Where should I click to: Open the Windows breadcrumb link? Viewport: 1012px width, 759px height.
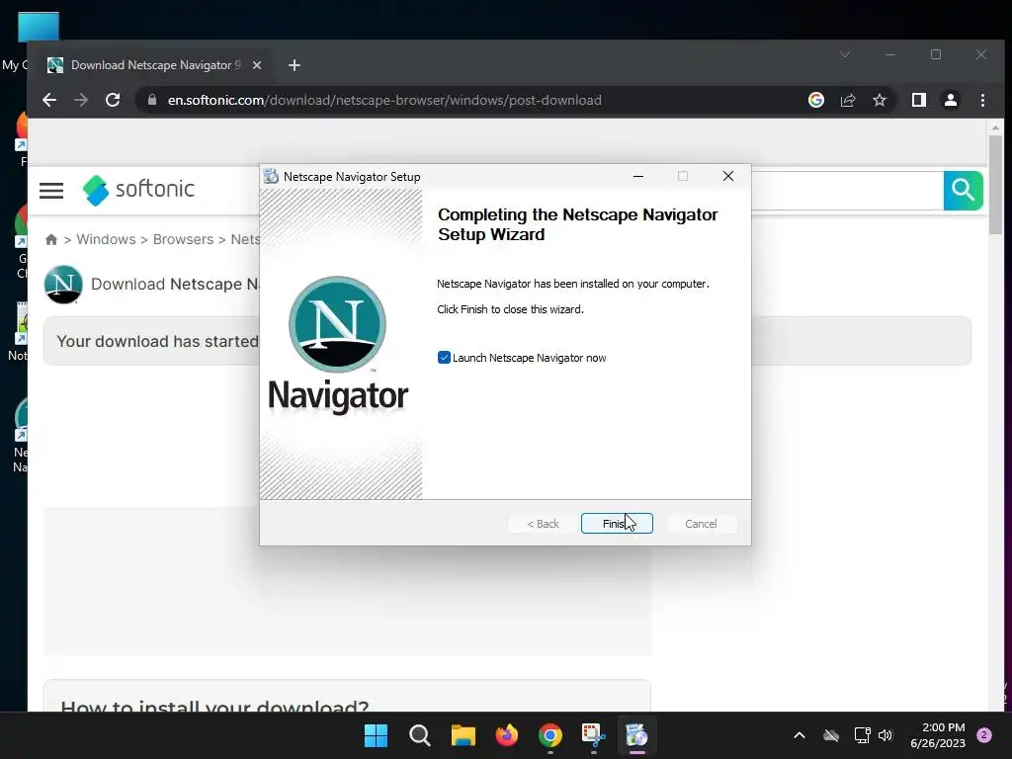click(x=106, y=239)
